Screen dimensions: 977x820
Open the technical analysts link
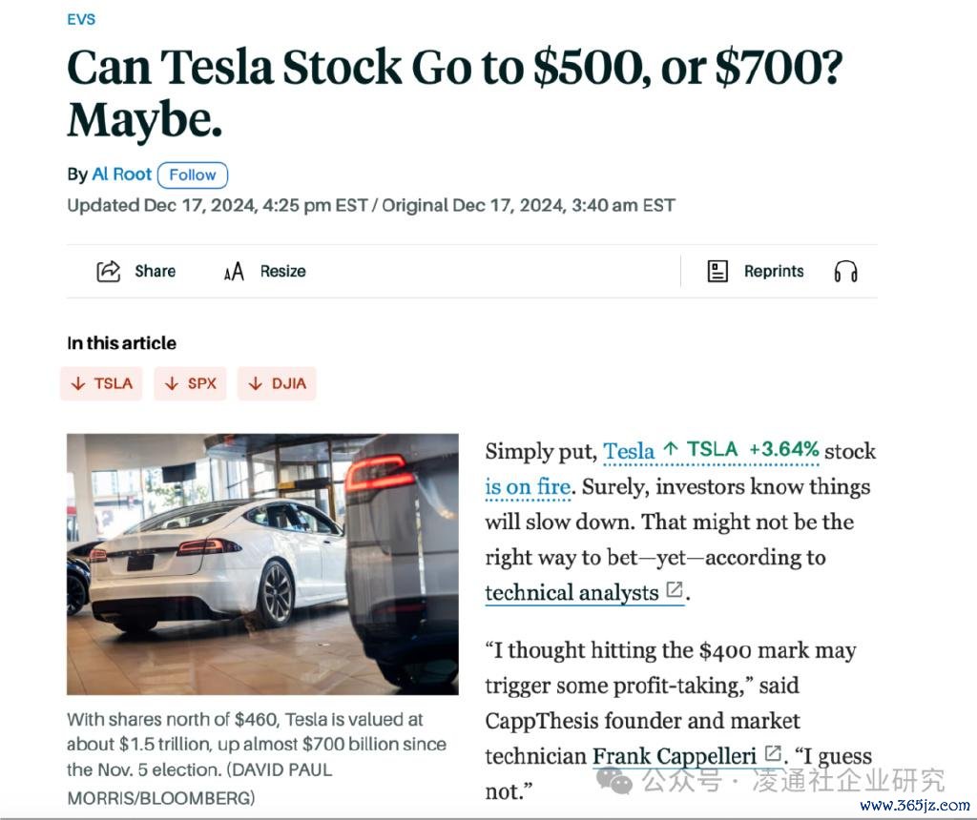pyautogui.click(x=572, y=593)
